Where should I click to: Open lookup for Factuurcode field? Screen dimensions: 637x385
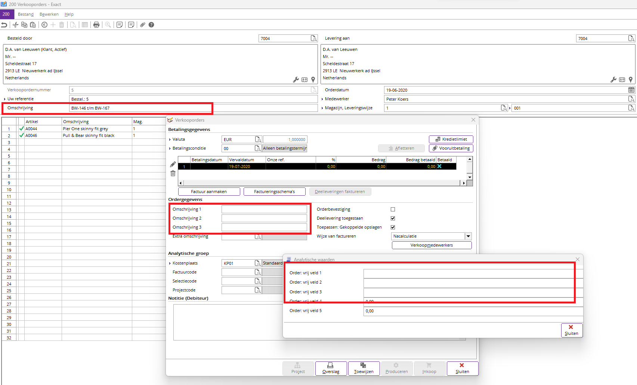258,272
